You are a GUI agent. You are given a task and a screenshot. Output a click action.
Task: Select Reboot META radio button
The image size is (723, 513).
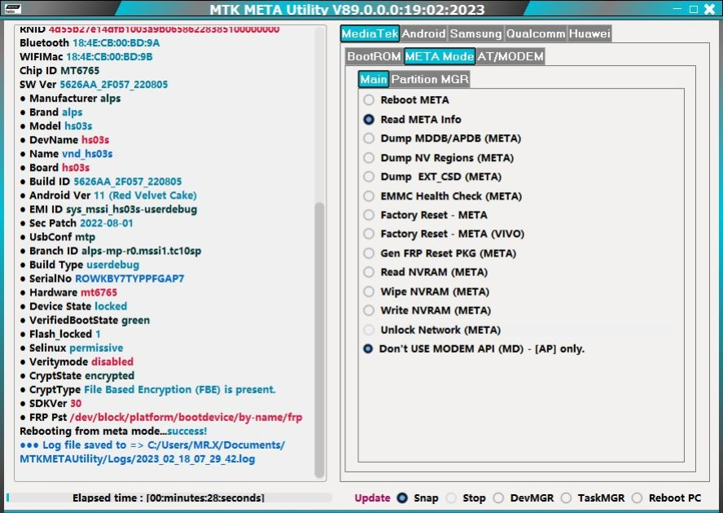pos(369,100)
